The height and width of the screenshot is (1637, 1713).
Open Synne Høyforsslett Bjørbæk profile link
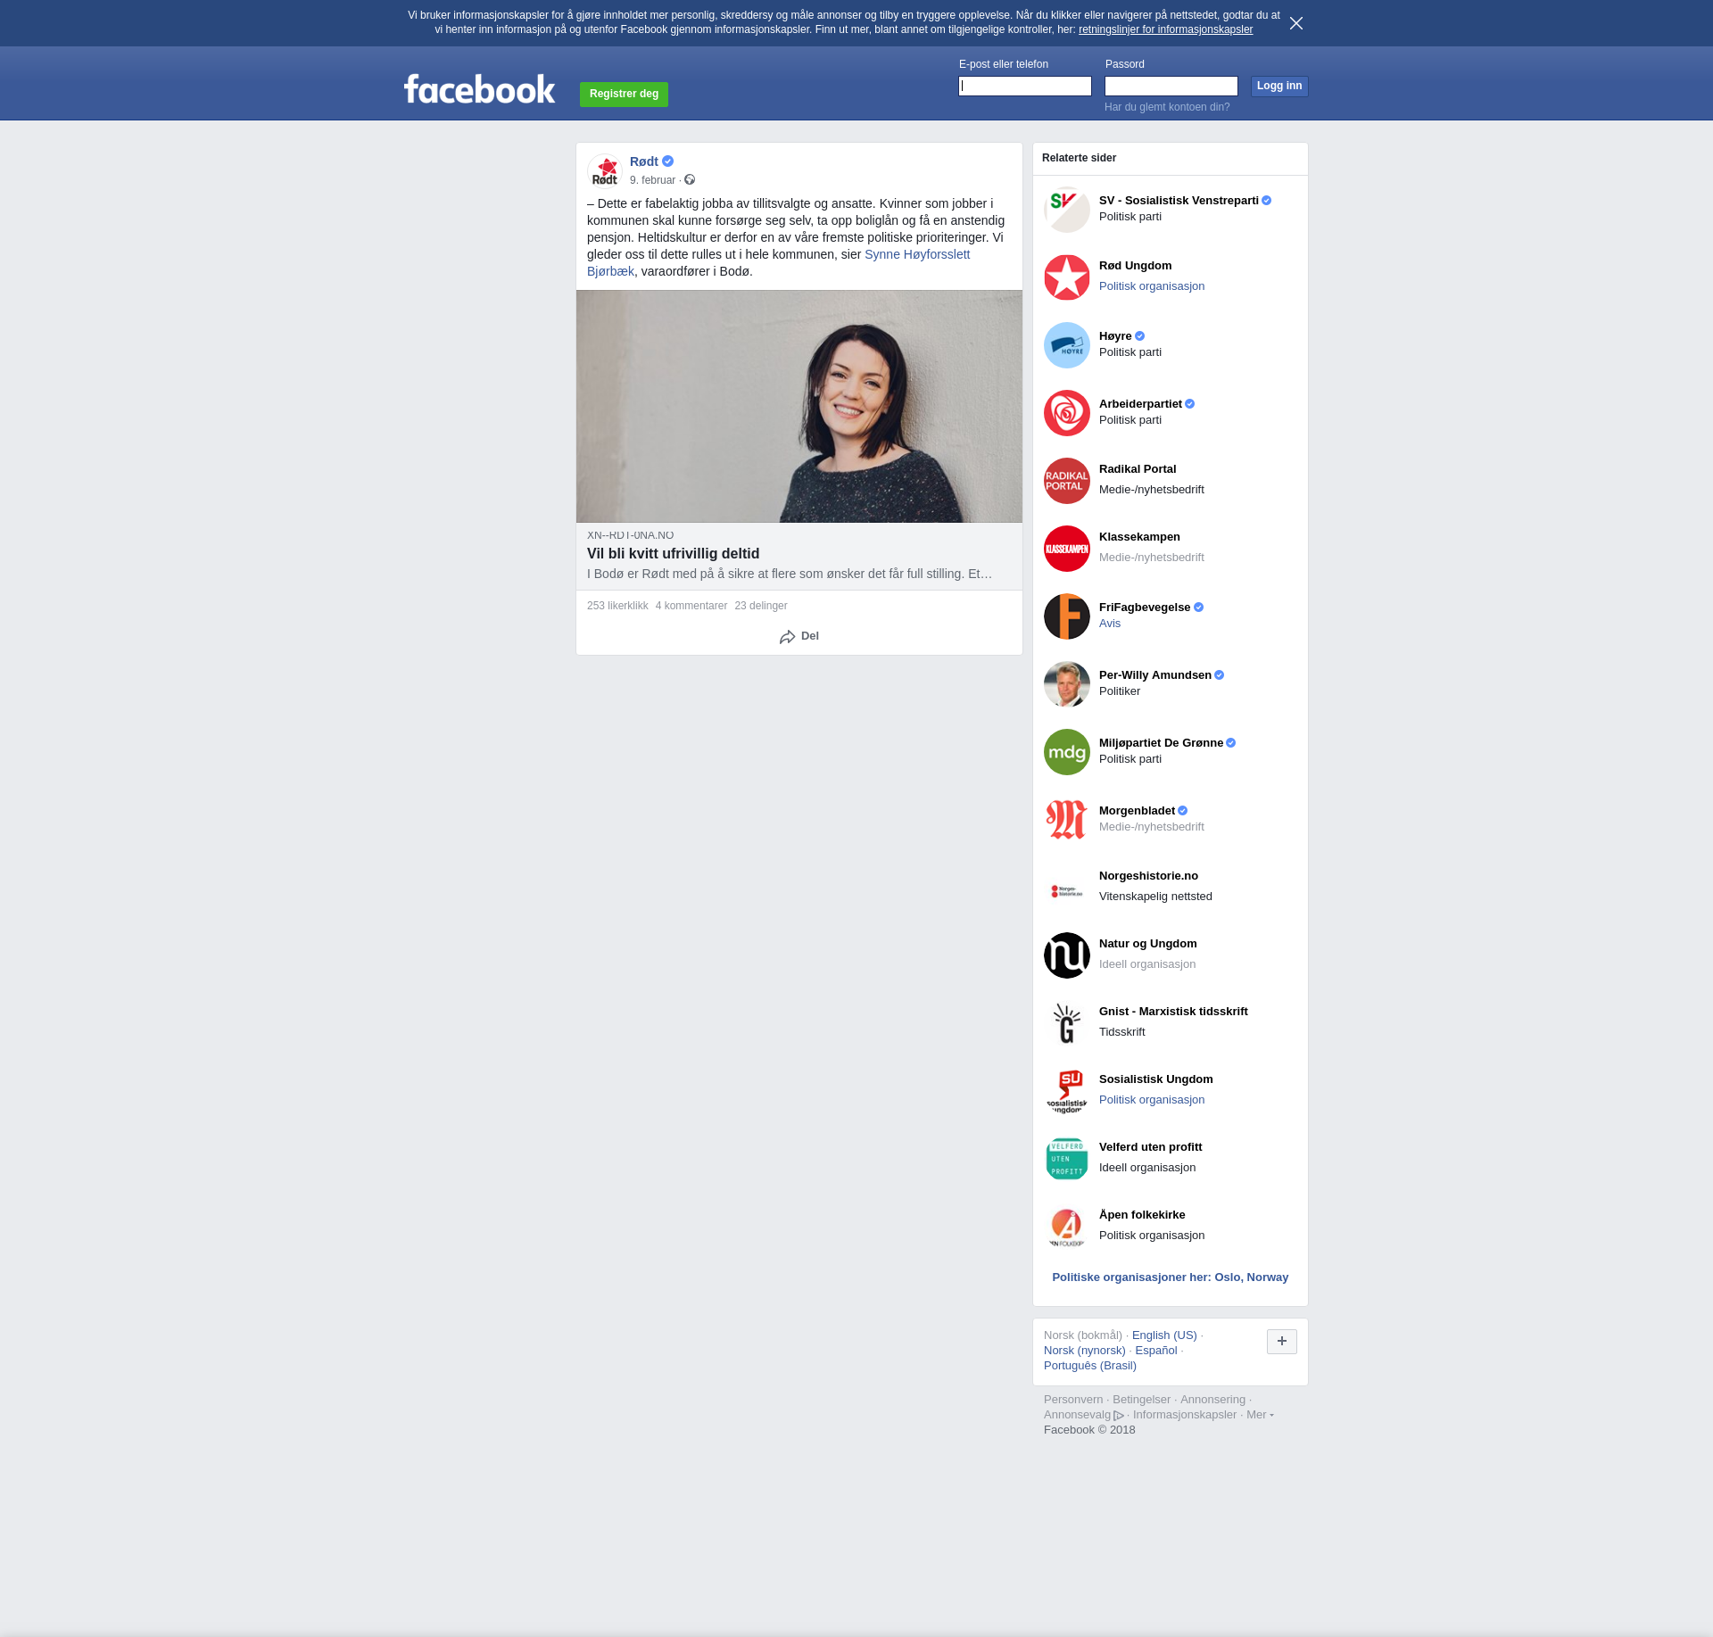(x=917, y=254)
